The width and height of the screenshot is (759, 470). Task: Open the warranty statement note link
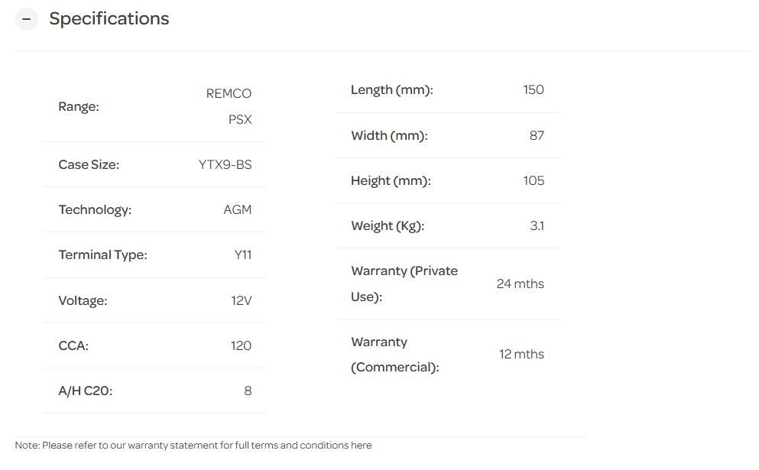tap(193, 445)
